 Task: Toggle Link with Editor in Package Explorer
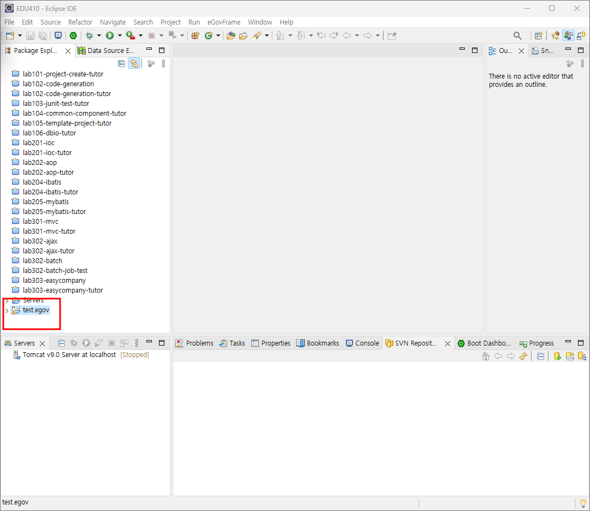(x=134, y=63)
